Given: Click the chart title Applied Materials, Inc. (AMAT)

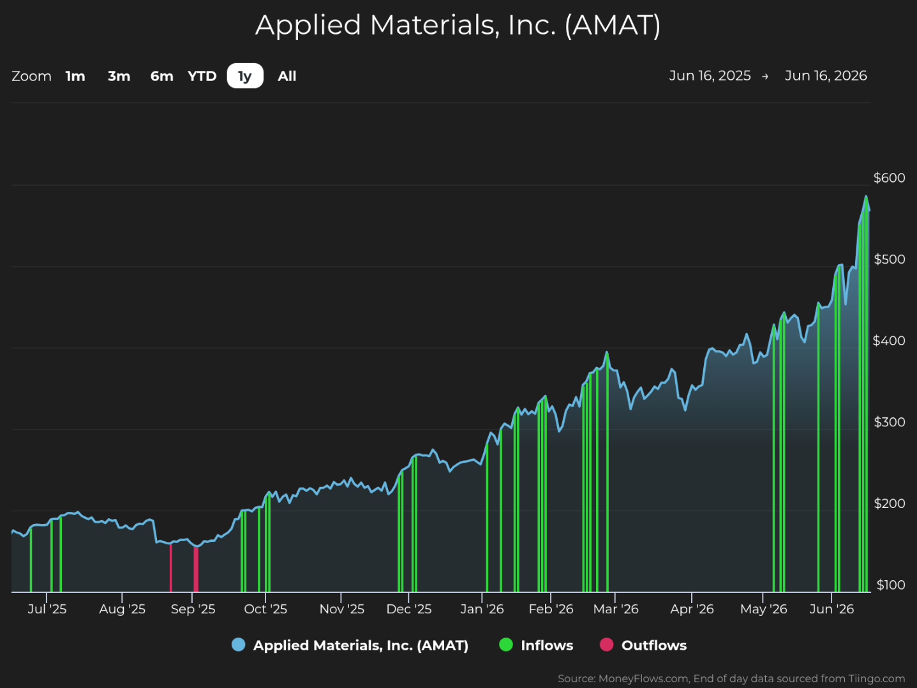Looking at the screenshot, I should point(458,26).
